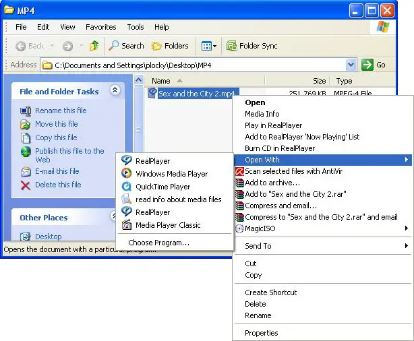Viewport: 414px width, 341px height.
Task: Click Choose Program... in submenu
Action: [175, 243]
